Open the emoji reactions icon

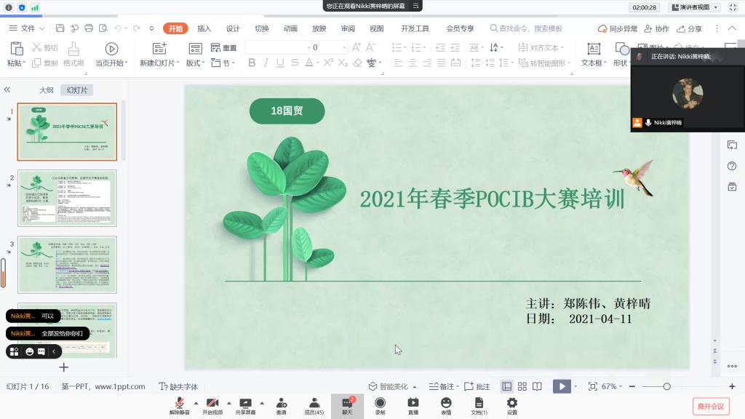coord(446,404)
